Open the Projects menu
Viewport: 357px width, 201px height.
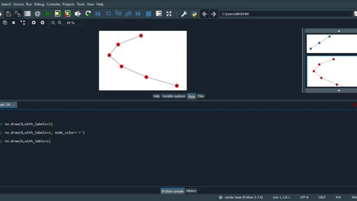click(x=68, y=4)
